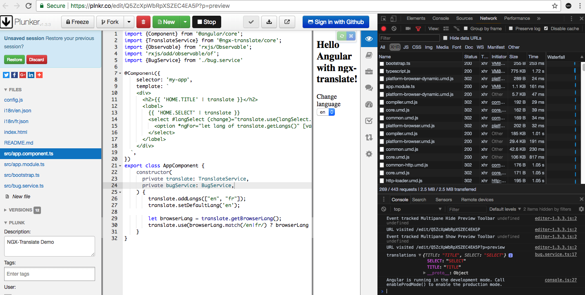Toggle DevTools device toolbar icon

[x=393, y=19]
